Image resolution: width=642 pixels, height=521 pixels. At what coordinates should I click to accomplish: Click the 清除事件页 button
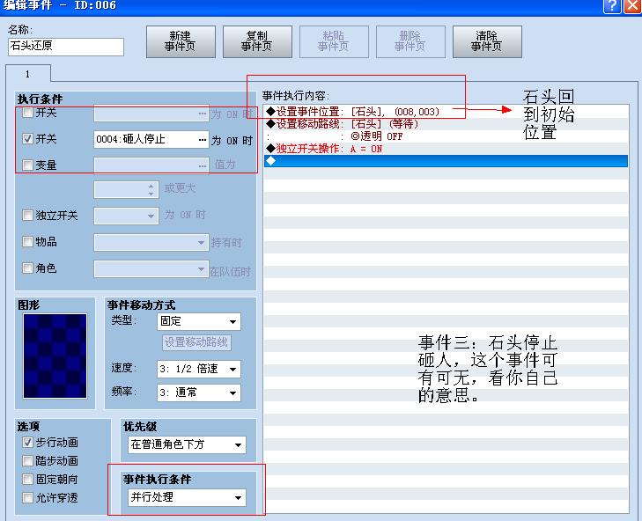point(487,41)
